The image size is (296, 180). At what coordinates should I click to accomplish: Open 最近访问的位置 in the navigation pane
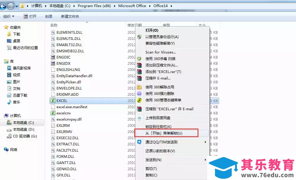pyautogui.click(x=25, y=48)
